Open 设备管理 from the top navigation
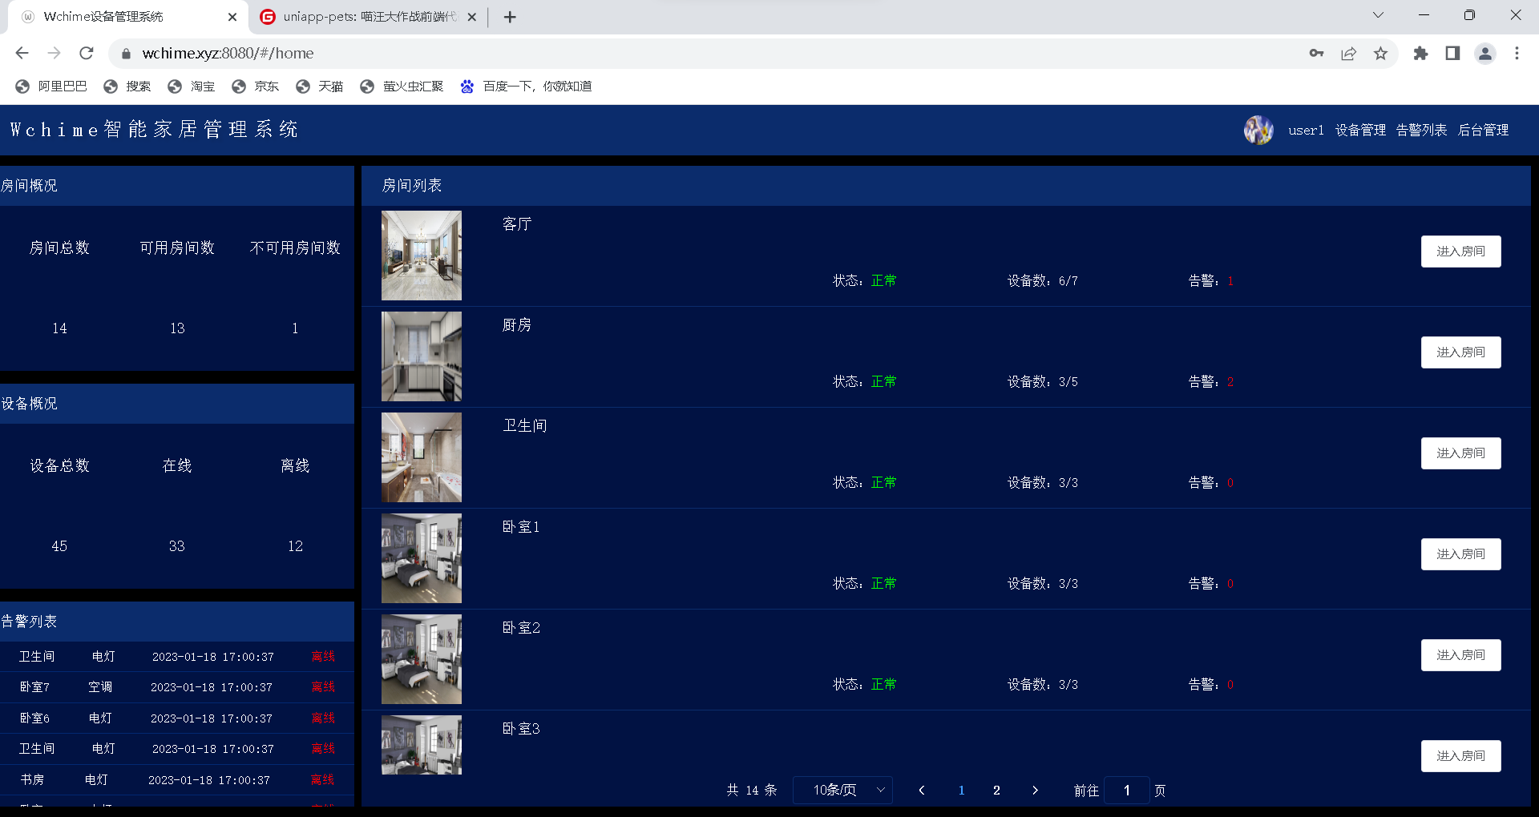 (x=1360, y=131)
